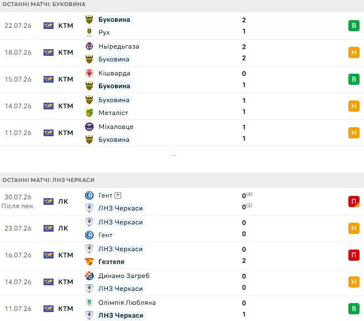Click КТМ competition label on 11.07.26 Міхаловце row
364x321 pixels.
[x=66, y=133]
